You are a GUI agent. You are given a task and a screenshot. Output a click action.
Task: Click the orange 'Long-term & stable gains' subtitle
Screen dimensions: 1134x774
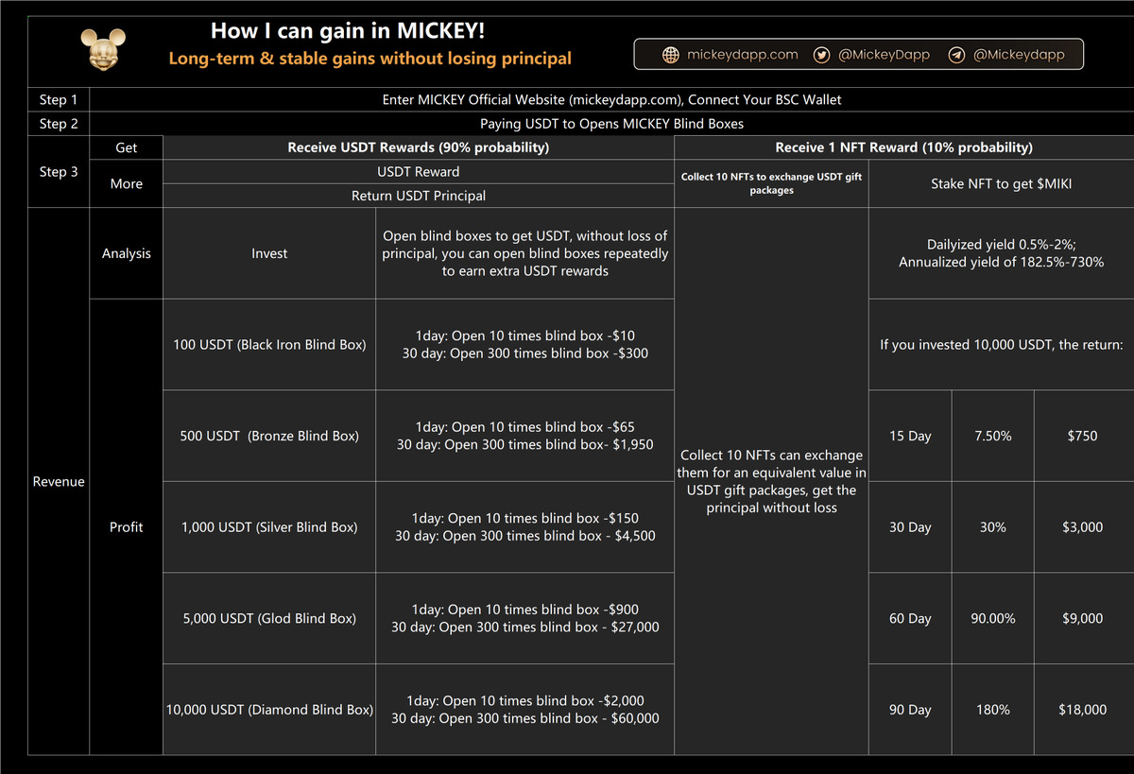[x=369, y=59]
